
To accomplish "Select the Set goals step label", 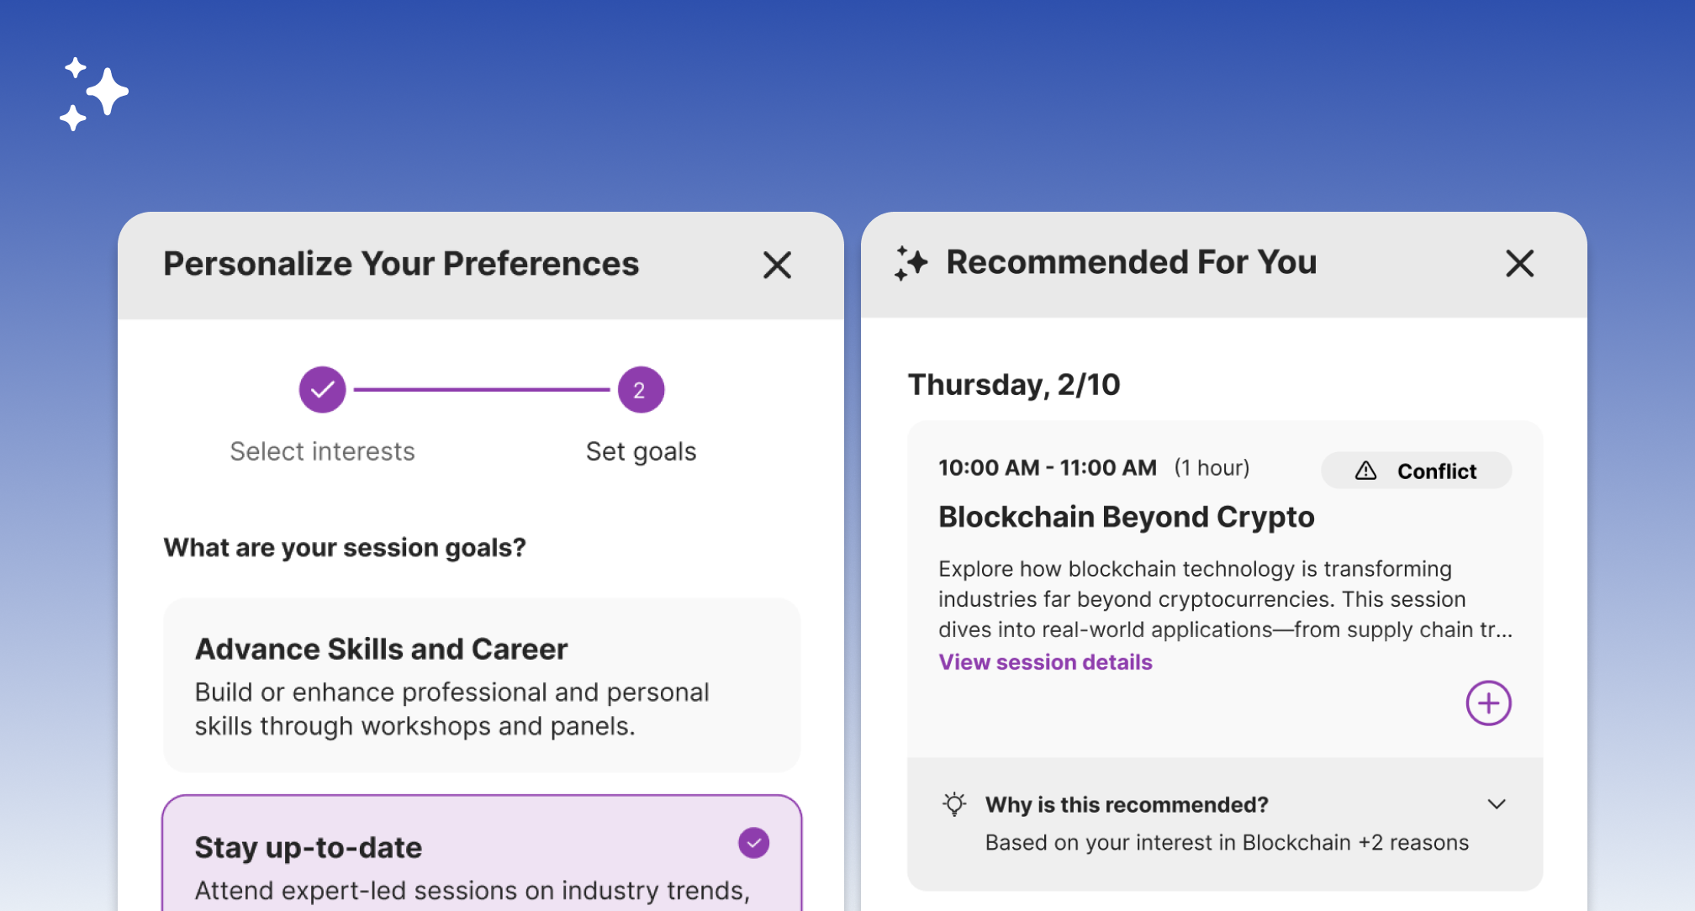I will 640,450.
